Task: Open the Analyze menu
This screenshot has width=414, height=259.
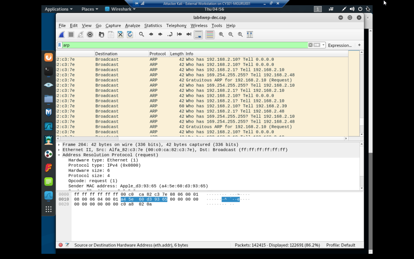Action: click(133, 25)
